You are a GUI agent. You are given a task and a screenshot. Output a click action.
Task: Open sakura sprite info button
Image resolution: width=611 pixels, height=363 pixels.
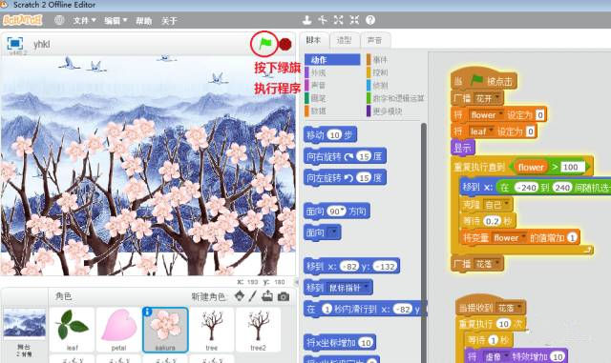click(x=148, y=312)
